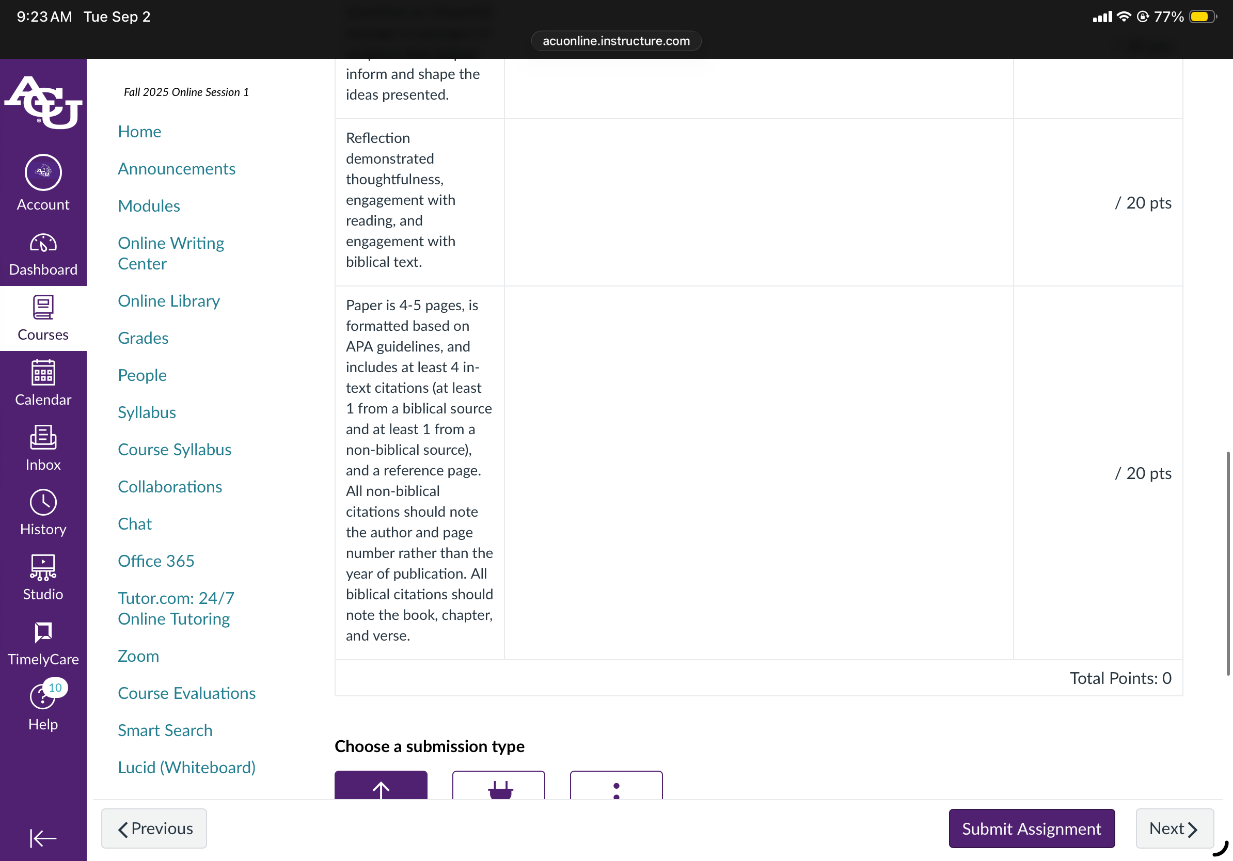1233x861 pixels.
Task: Open the Modules course menu item
Action: (149, 206)
